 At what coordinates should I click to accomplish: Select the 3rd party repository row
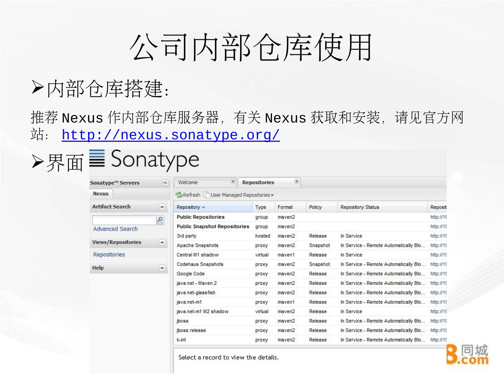310,236
